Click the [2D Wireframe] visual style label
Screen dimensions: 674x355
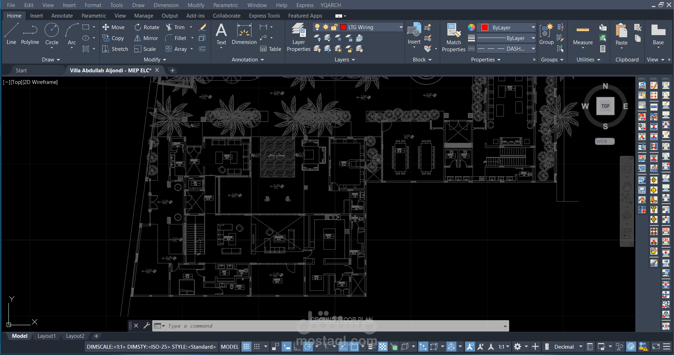[40, 82]
